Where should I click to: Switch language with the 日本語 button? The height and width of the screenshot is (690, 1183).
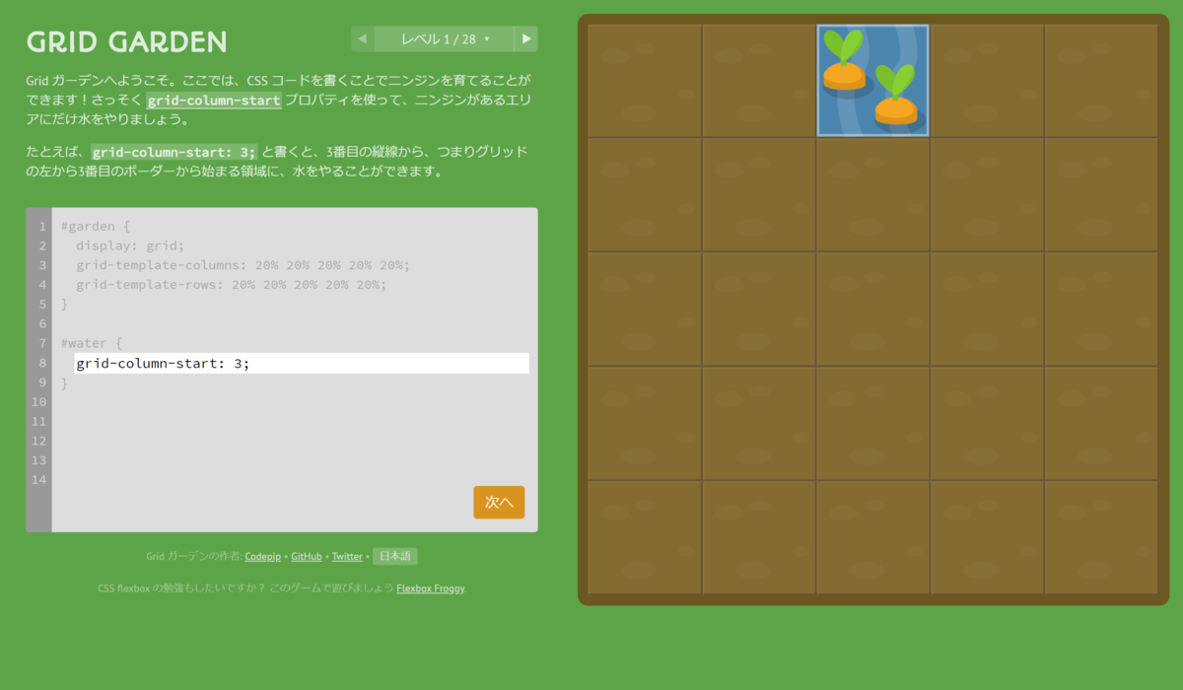(394, 555)
